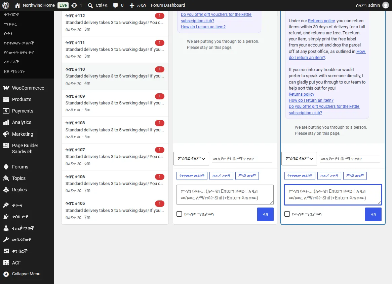
Task: Click the wrench tools icon (መሳሪያዎች)
Action: tap(6, 240)
